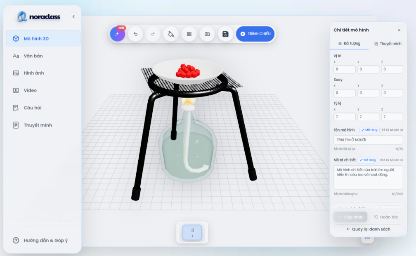Select the Đối tượng tab

click(x=349, y=44)
